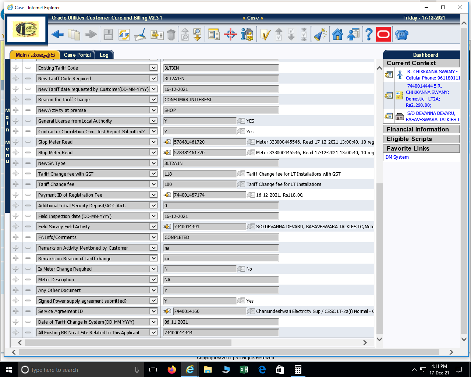Collapse the Favorite Links dashboard section
This screenshot has height=377, width=471.
coord(421,148)
